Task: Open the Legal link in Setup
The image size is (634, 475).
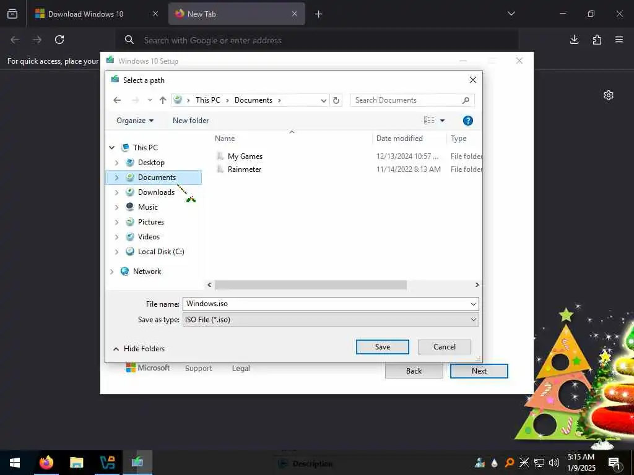Action: [x=241, y=369]
